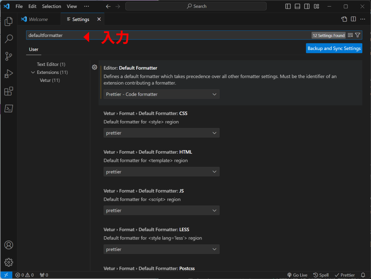Click the 12 Settings Found badge

click(328, 35)
